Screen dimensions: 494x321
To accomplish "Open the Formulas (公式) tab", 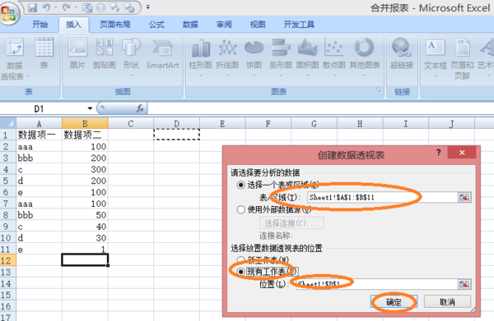I will click(x=156, y=25).
